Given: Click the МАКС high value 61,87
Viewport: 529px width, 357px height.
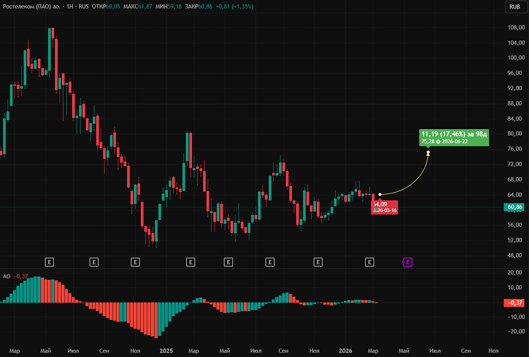Looking at the screenshot, I should 145,6.
